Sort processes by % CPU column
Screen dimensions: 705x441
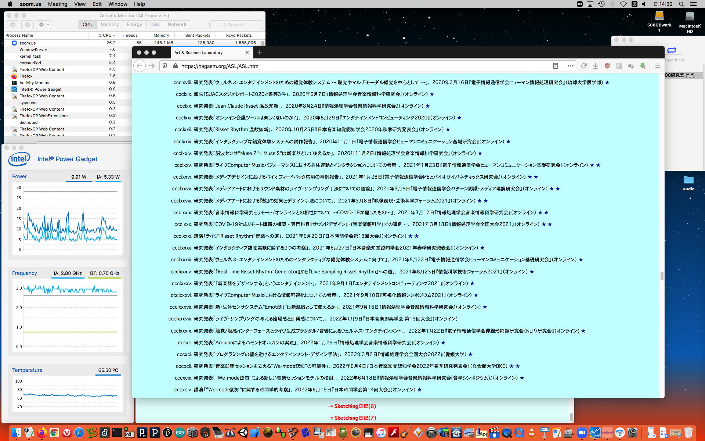click(x=106, y=35)
